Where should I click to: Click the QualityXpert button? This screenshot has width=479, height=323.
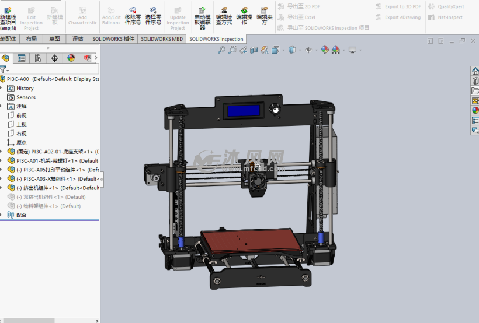pyautogui.click(x=446, y=6)
